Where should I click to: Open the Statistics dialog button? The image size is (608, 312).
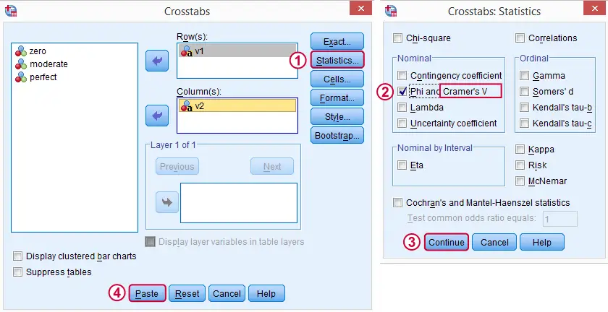pyautogui.click(x=337, y=60)
